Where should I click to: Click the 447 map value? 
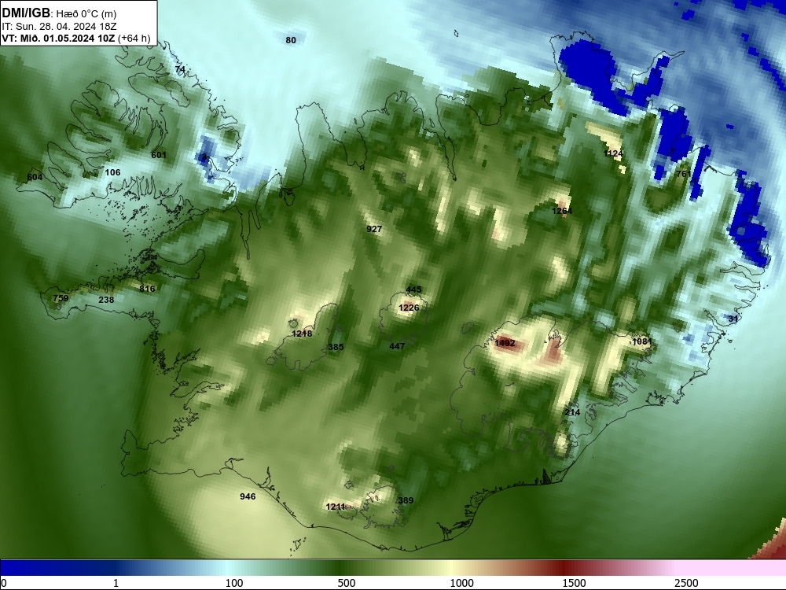[396, 345]
